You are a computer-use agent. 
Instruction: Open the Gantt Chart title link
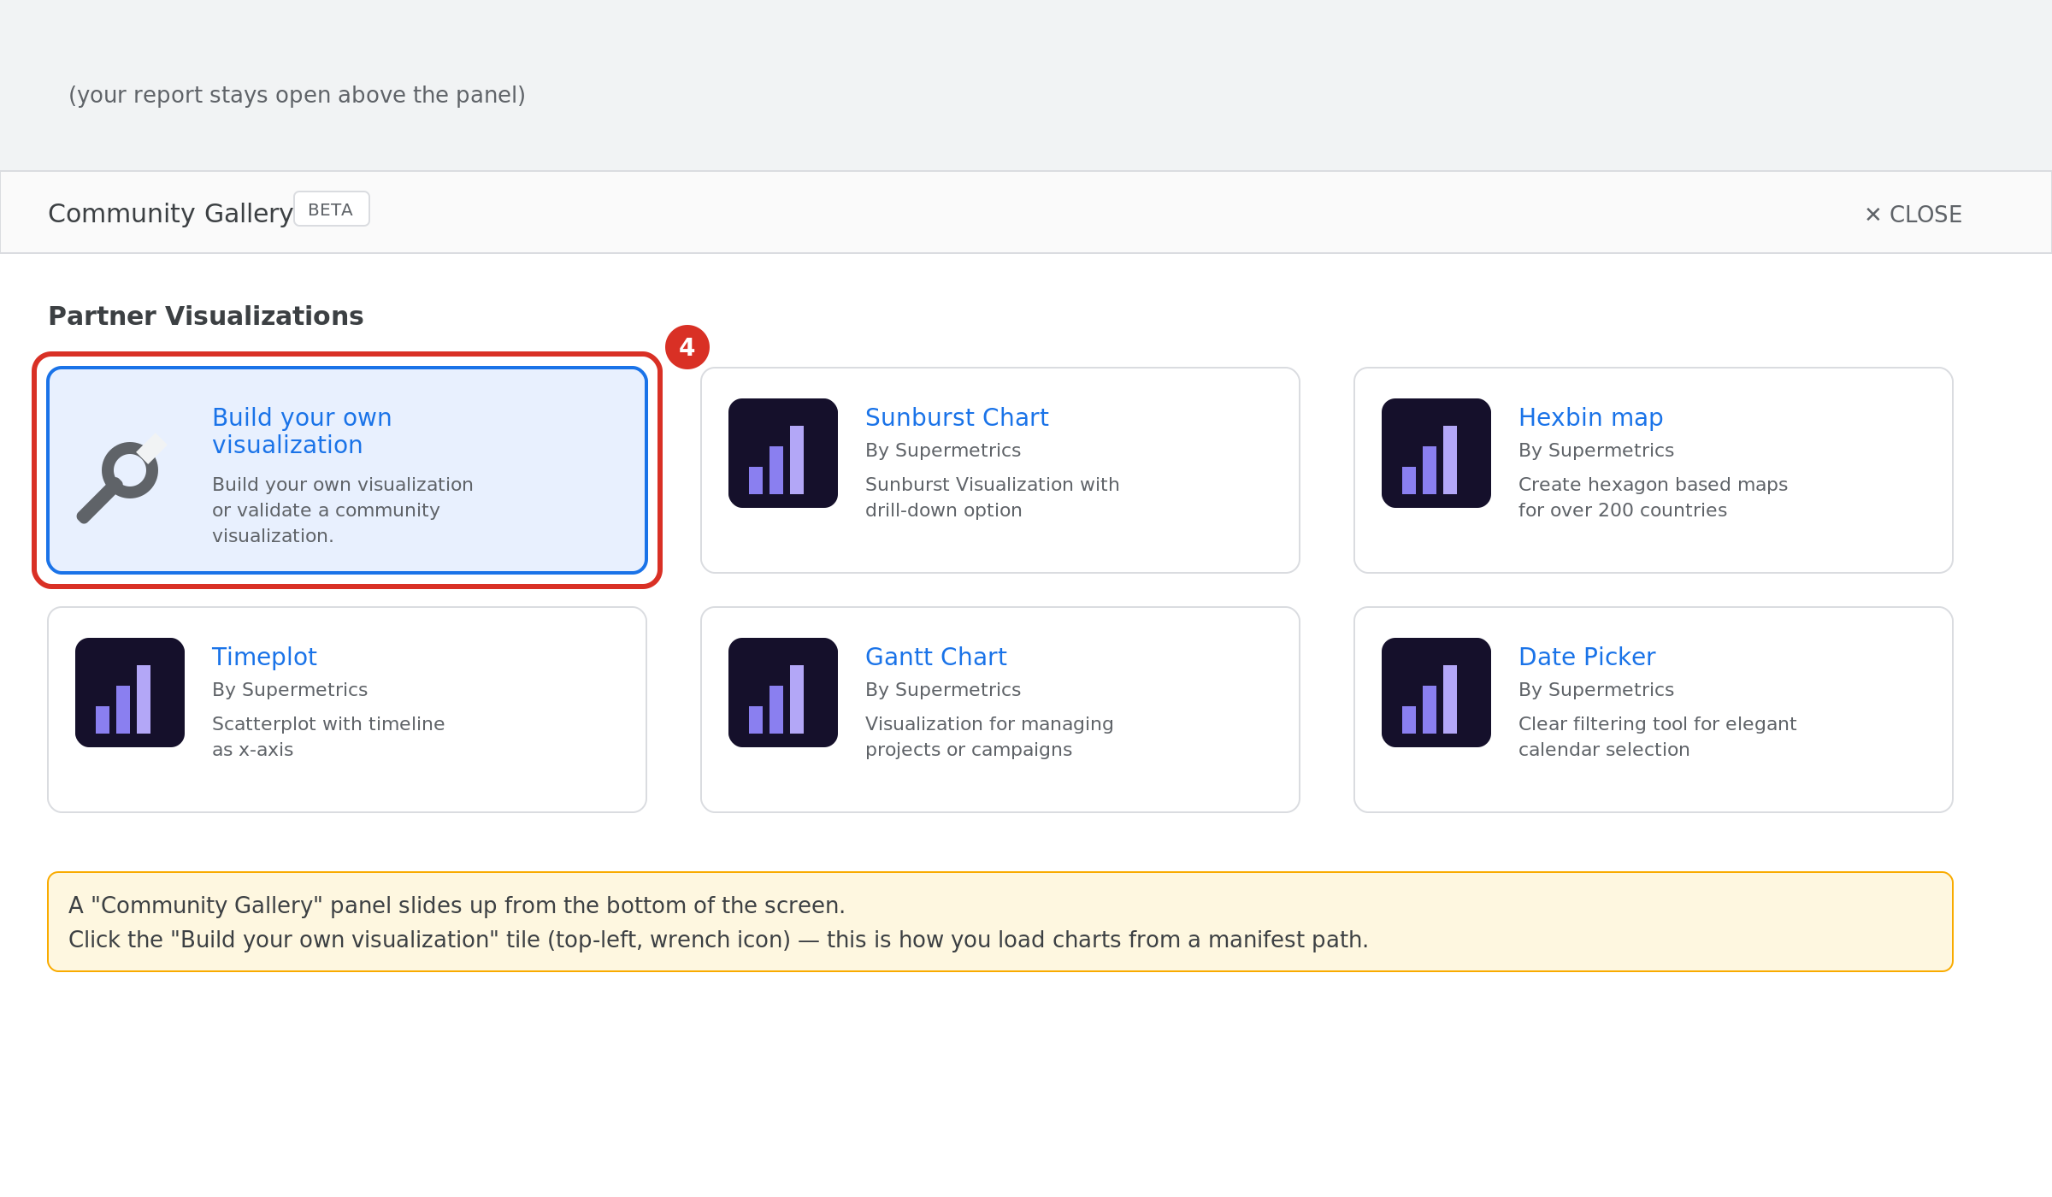coord(936,657)
